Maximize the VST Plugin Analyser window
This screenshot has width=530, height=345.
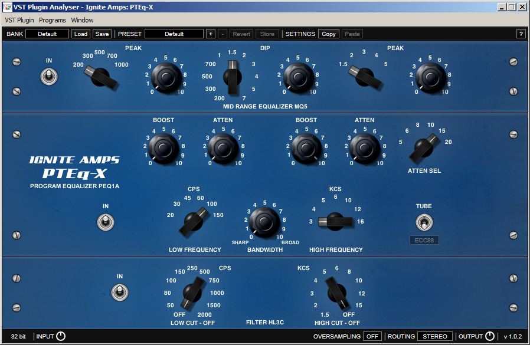click(x=512, y=6)
